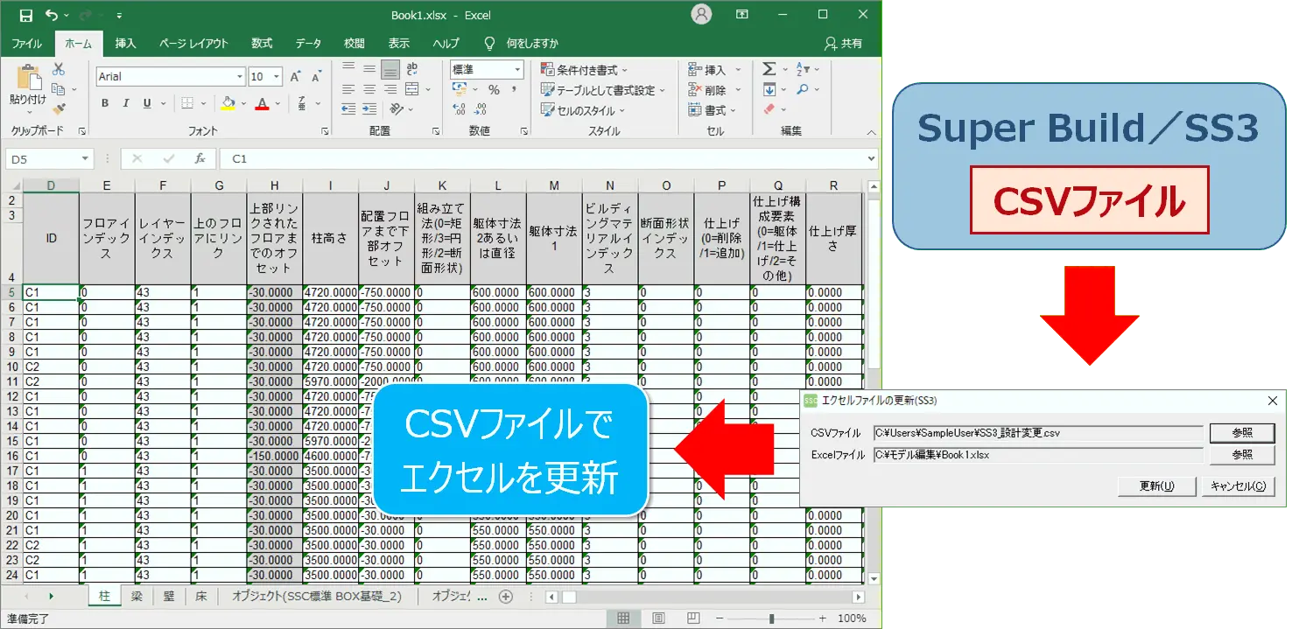Set middle vertical alignment

click(x=370, y=69)
